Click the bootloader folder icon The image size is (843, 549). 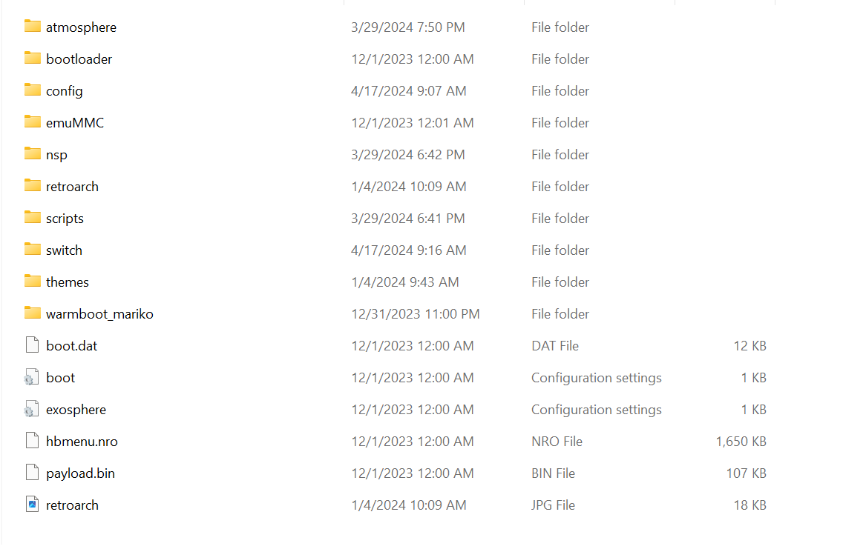point(32,58)
